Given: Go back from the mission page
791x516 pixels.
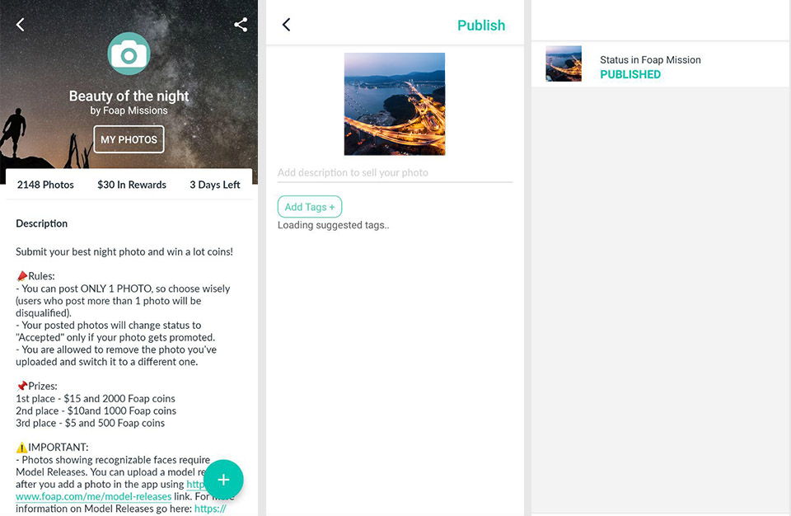Looking at the screenshot, I should click(x=21, y=25).
